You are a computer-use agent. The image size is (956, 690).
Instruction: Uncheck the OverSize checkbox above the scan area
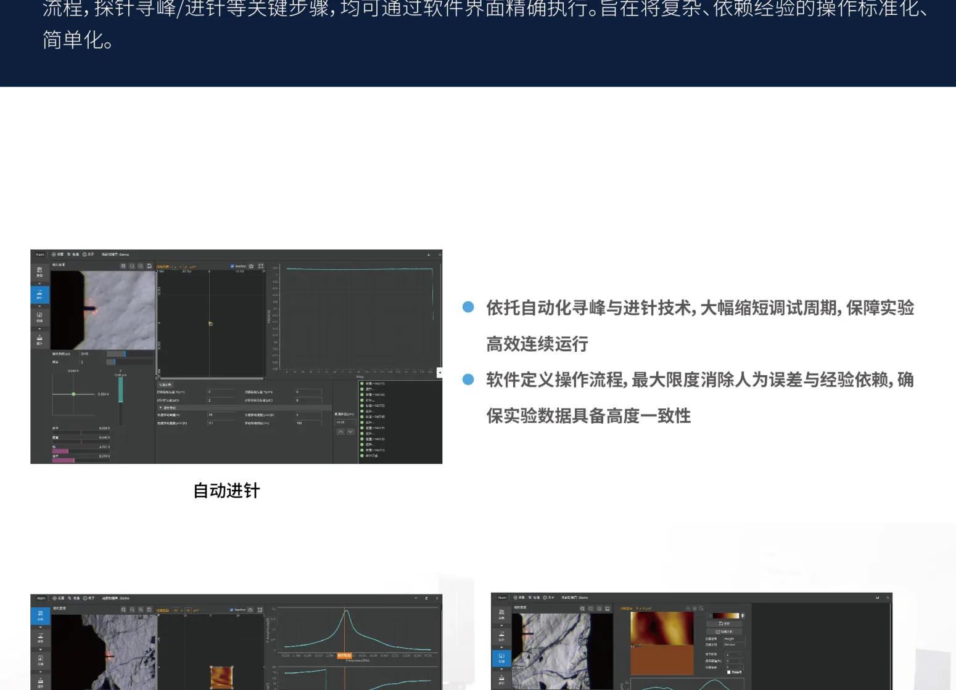click(233, 266)
